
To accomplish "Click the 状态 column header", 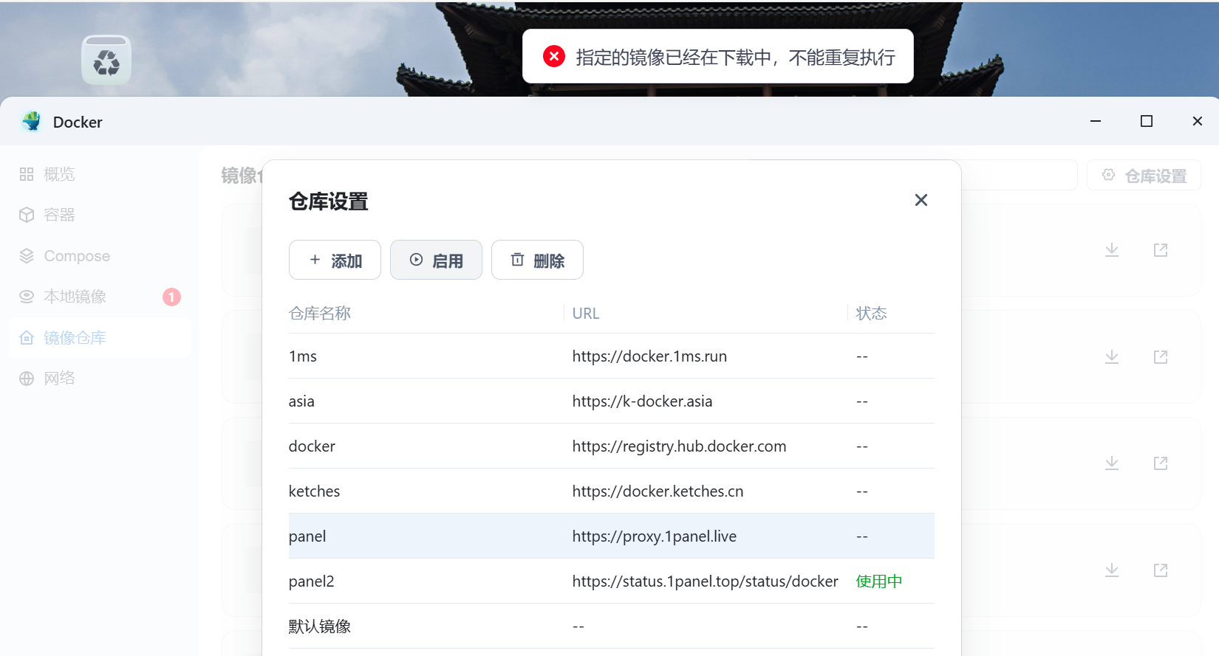I will pyautogui.click(x=871, y=314).
